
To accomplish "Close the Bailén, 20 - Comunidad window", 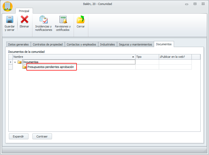I will [x=203, y=4].
